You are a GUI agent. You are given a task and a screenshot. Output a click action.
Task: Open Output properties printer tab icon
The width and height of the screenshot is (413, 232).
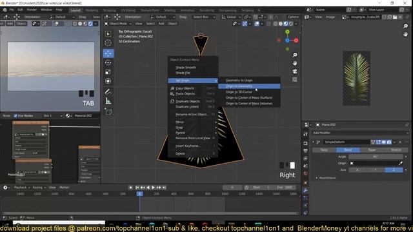click(x=305, y=151)
